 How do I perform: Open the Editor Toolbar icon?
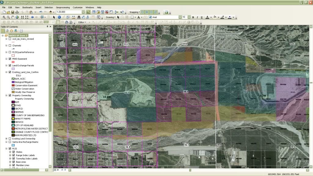88,12
